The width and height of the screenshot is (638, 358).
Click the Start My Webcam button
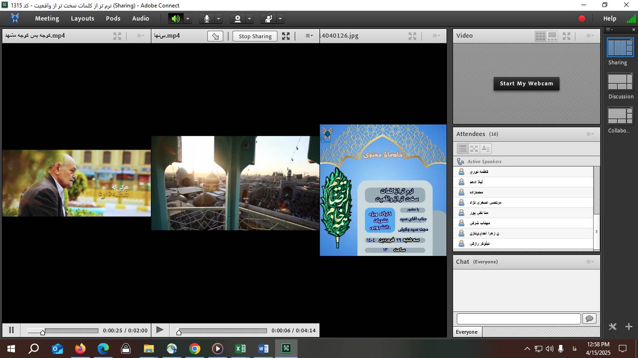point(526,83)
